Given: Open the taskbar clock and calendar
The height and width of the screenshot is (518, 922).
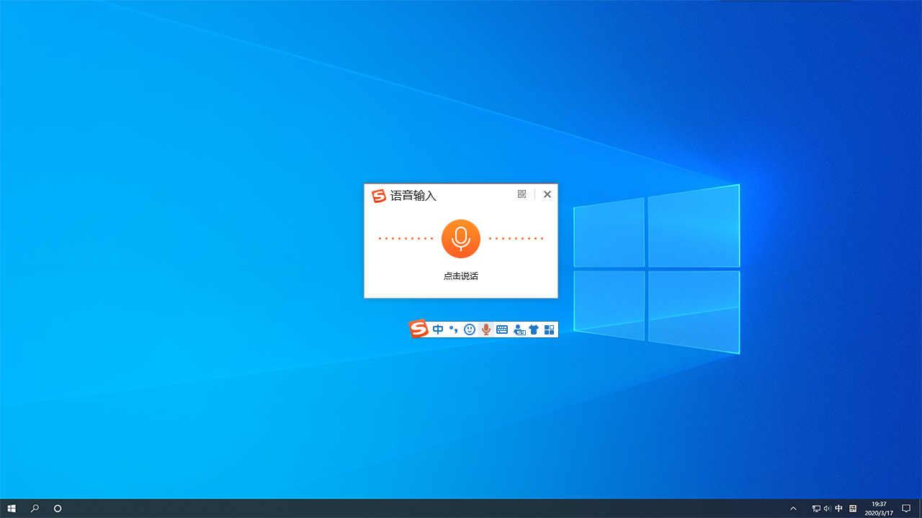Looking at the screenshot, I should (x=879, y=509).
